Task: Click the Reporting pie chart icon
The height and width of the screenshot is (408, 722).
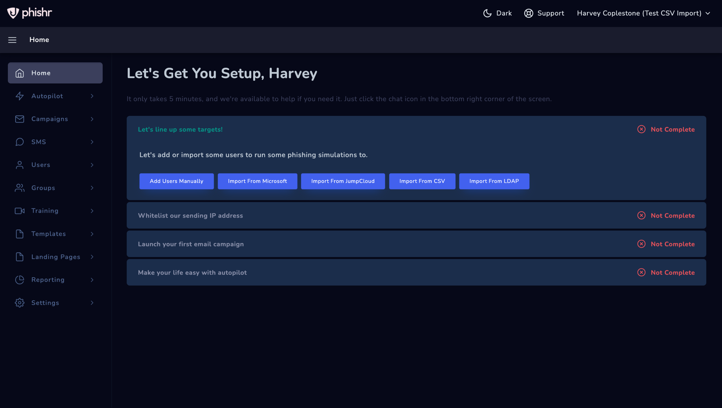Action: (19, 280)
